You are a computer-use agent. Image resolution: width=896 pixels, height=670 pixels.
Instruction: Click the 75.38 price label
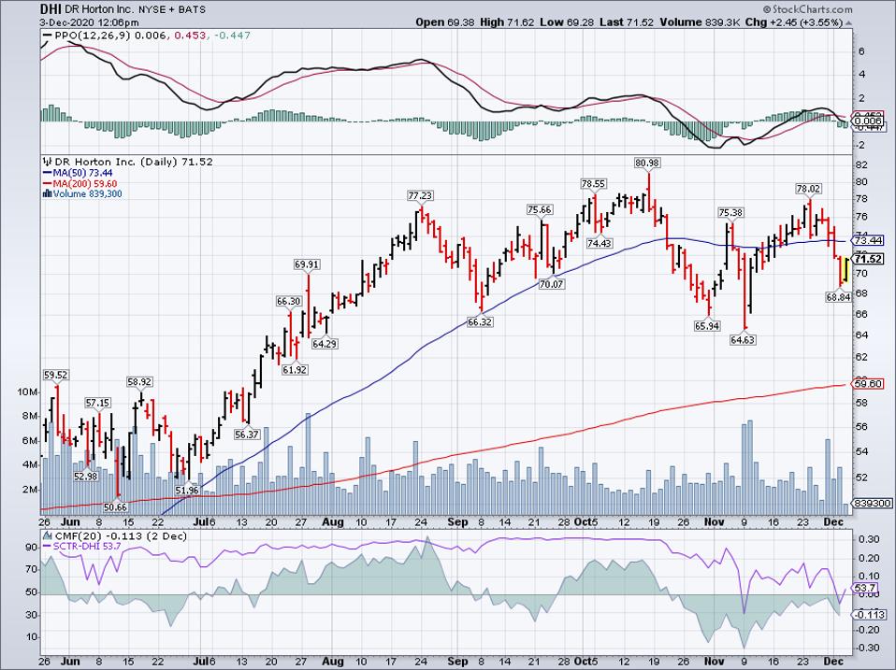point(730,213)
